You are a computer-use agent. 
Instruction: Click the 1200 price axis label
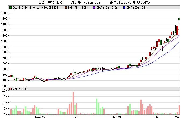tap(4, 35)
